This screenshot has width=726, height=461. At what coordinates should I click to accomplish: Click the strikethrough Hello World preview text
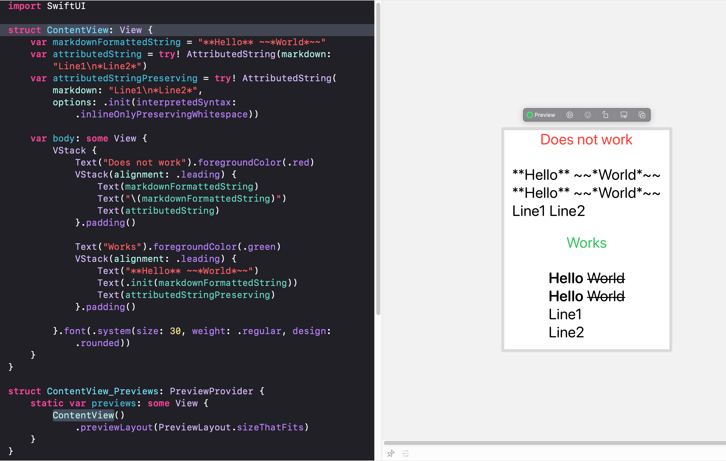click(x=586, y=278)
